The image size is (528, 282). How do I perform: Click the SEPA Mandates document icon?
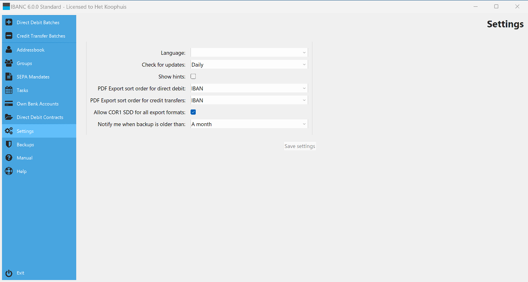[x=9, y=77]
